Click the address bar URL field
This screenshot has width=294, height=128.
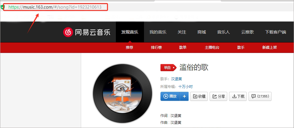click(x=55, y=7)
